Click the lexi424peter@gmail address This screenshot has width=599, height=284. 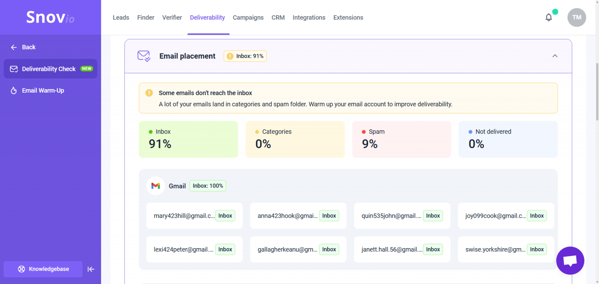click(184, 249)
